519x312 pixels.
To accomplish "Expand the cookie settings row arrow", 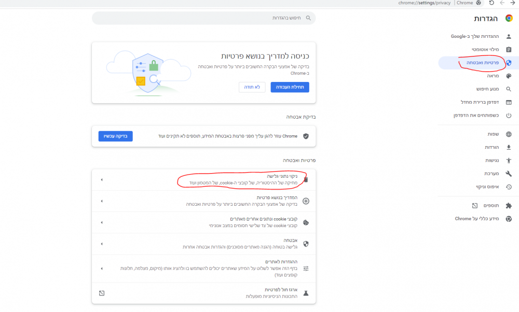I will pyautogui.click(x=102, y=222).
